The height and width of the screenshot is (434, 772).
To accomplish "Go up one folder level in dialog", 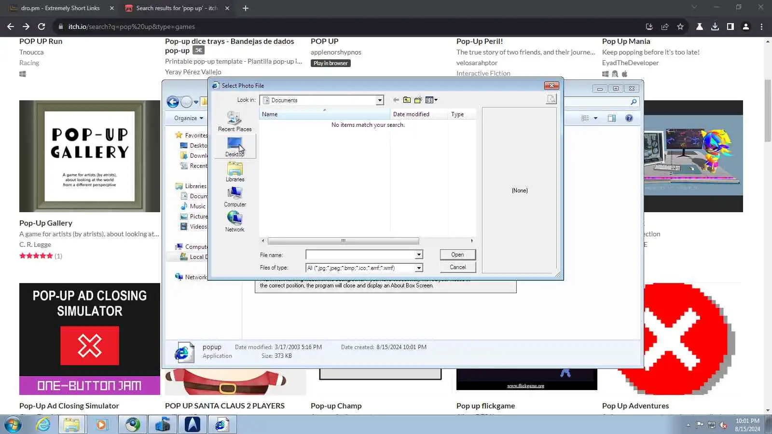I will 407,100.
